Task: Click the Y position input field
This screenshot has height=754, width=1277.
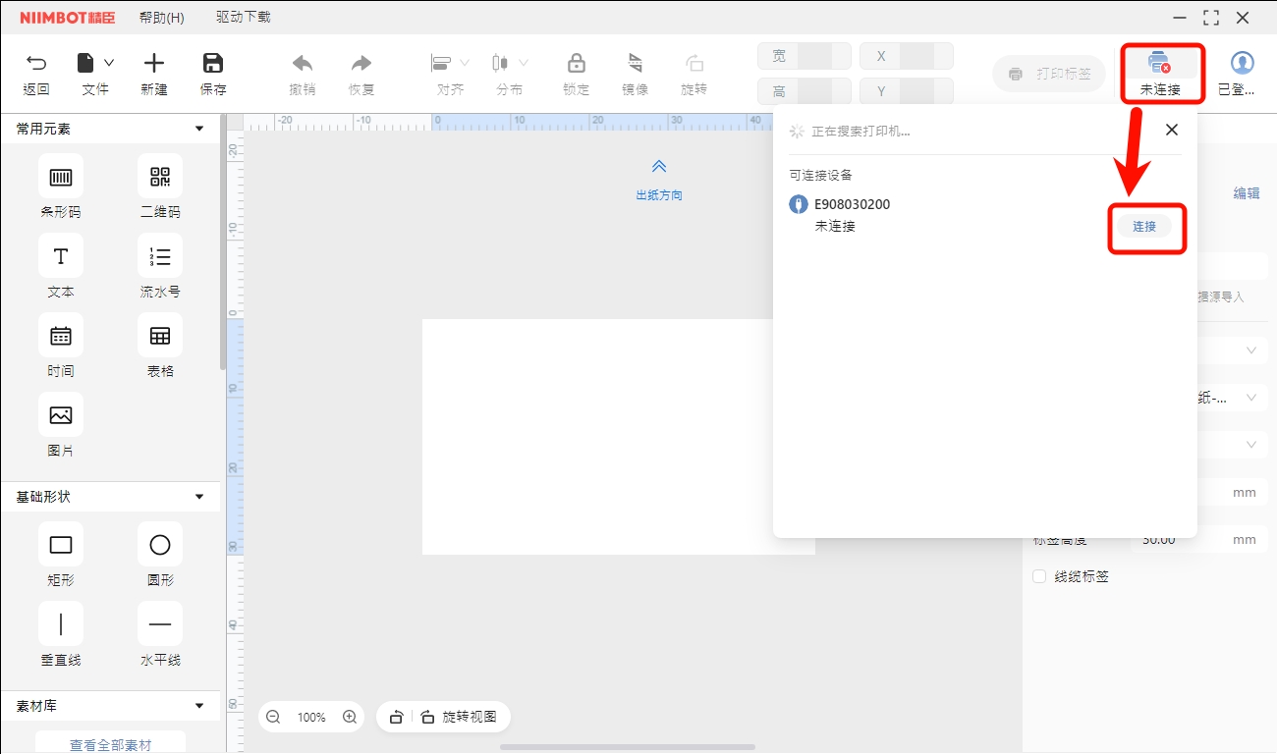Action: pos(907,91)
